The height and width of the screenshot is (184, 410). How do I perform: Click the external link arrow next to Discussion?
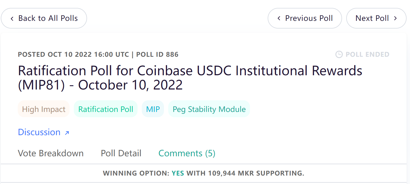click(67, 133)
